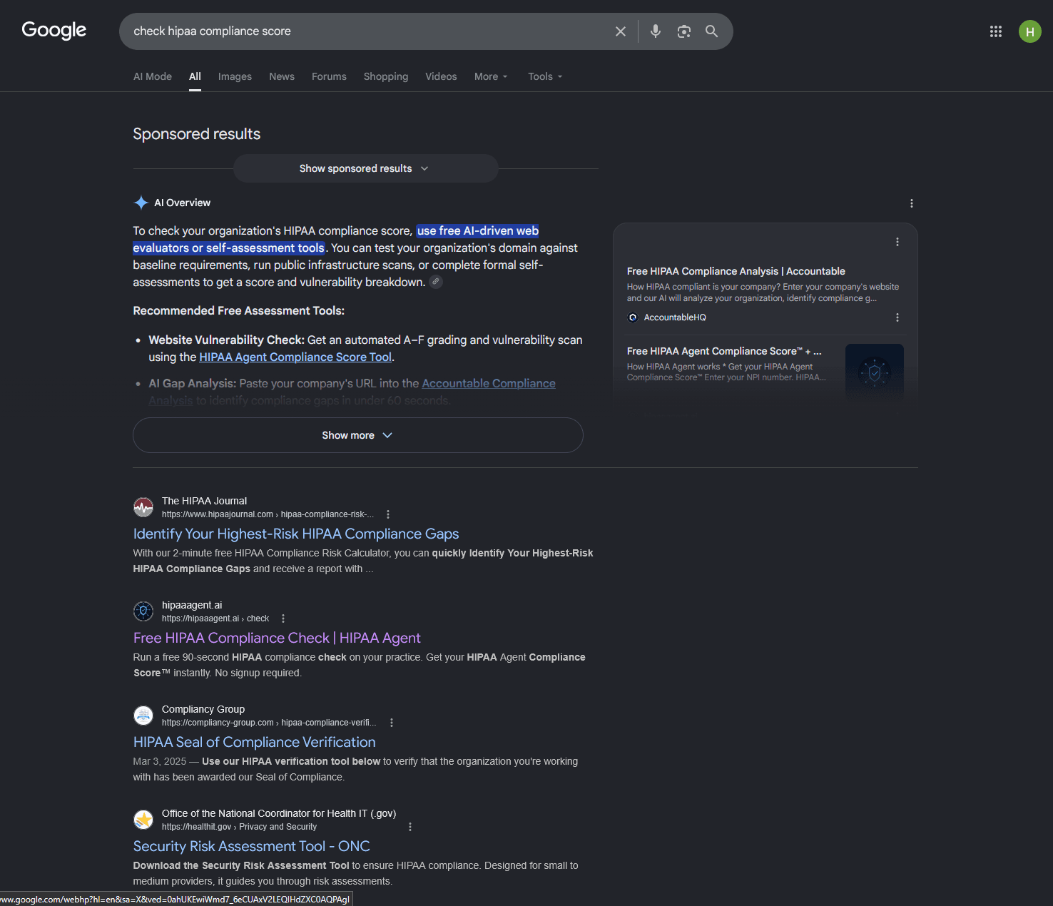The width and height of the screenshot is (1053, 906).
Task: Start voice search with microphone icon
Action: point(656,31)
